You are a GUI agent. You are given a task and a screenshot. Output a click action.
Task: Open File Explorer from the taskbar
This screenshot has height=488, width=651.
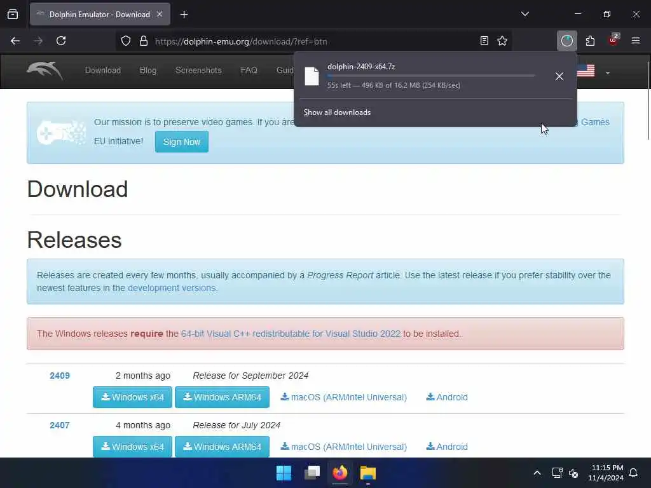(368, 473)
